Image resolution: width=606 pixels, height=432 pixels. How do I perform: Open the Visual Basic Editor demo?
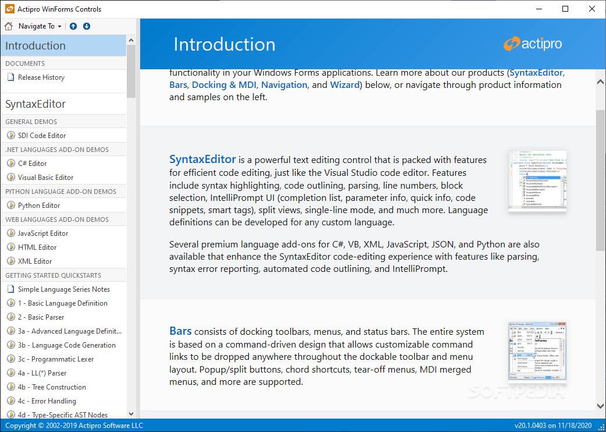coord(45,178)
